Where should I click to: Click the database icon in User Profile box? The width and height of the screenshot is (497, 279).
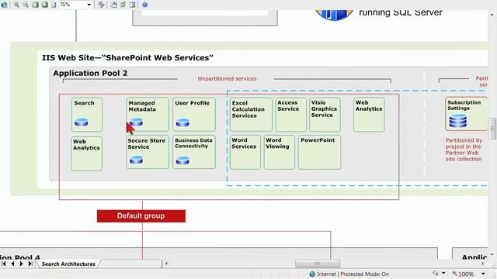(x=182, y=122)
